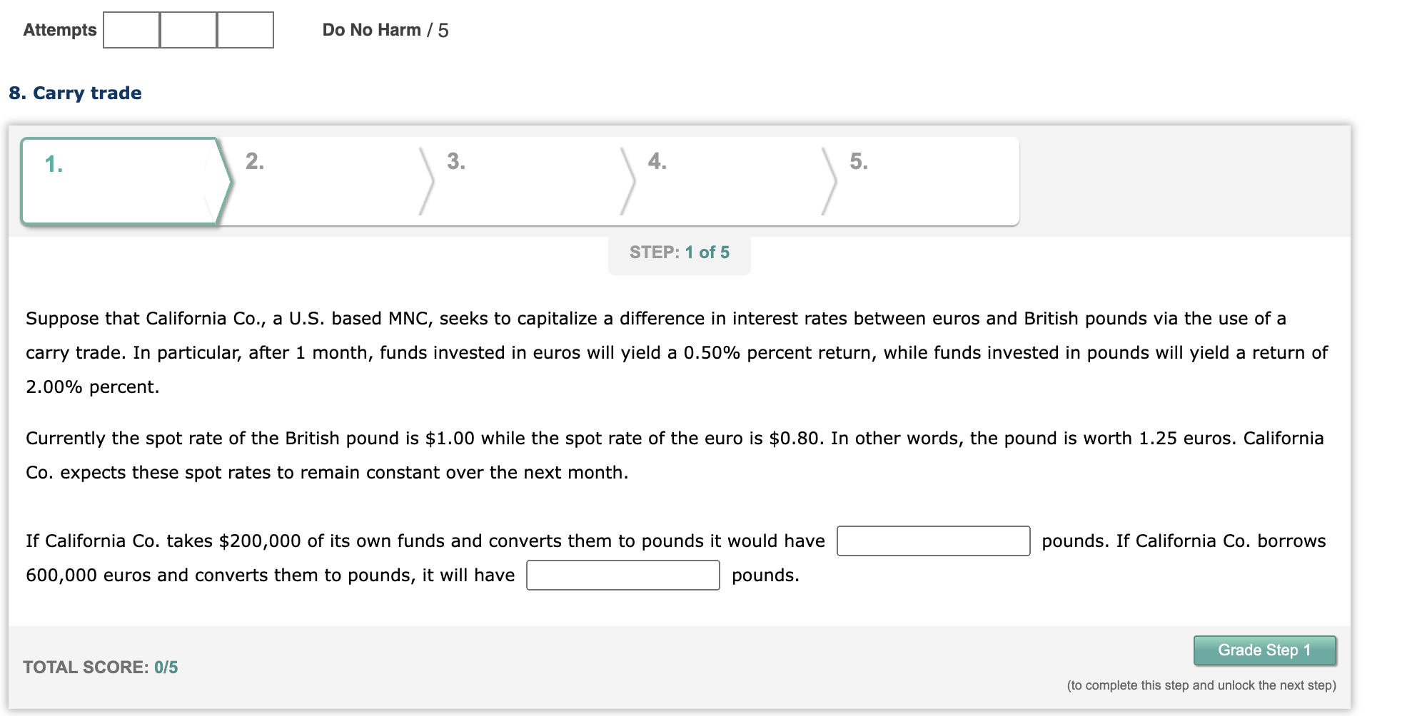This screenshot has width=1412, height=716.
Task: Click the '8. Carry trade' heading
Action: (x=75, y=93)
